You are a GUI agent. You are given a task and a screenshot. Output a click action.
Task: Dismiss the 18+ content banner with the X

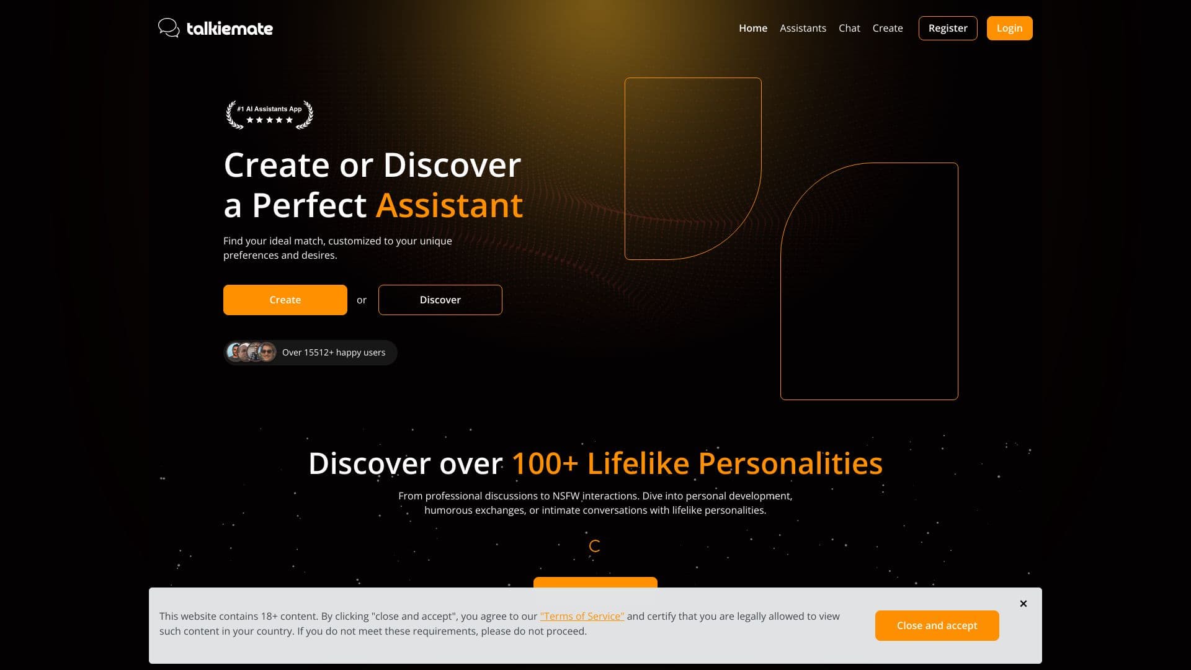(x=1023, y=603)
